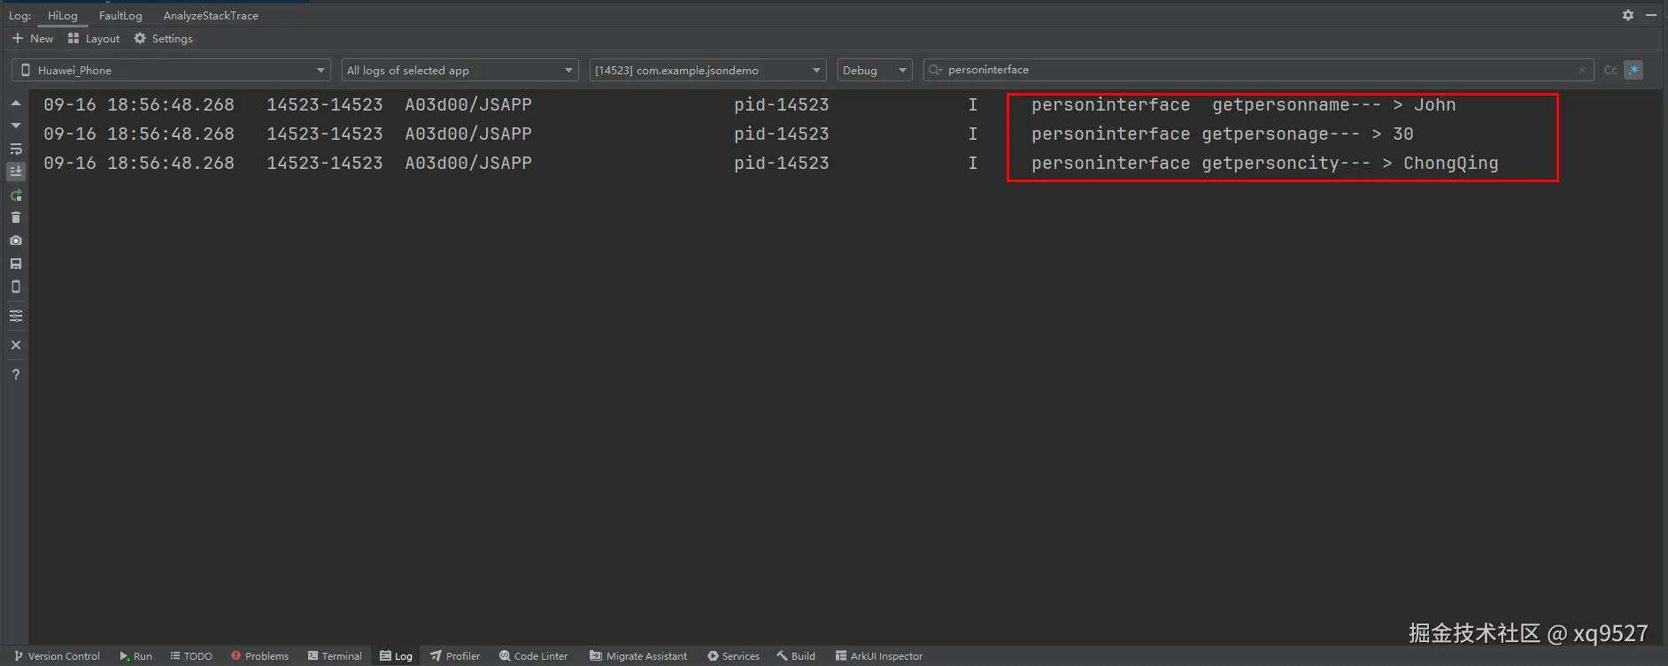Image resolution: width=1668 pixels, height=666 pixels.
Task: Toggle soft-wrap in the log view
Action: coord(16,149)
